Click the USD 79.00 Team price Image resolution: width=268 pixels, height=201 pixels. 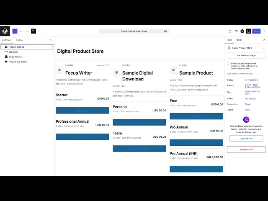[x=159, y=137]
